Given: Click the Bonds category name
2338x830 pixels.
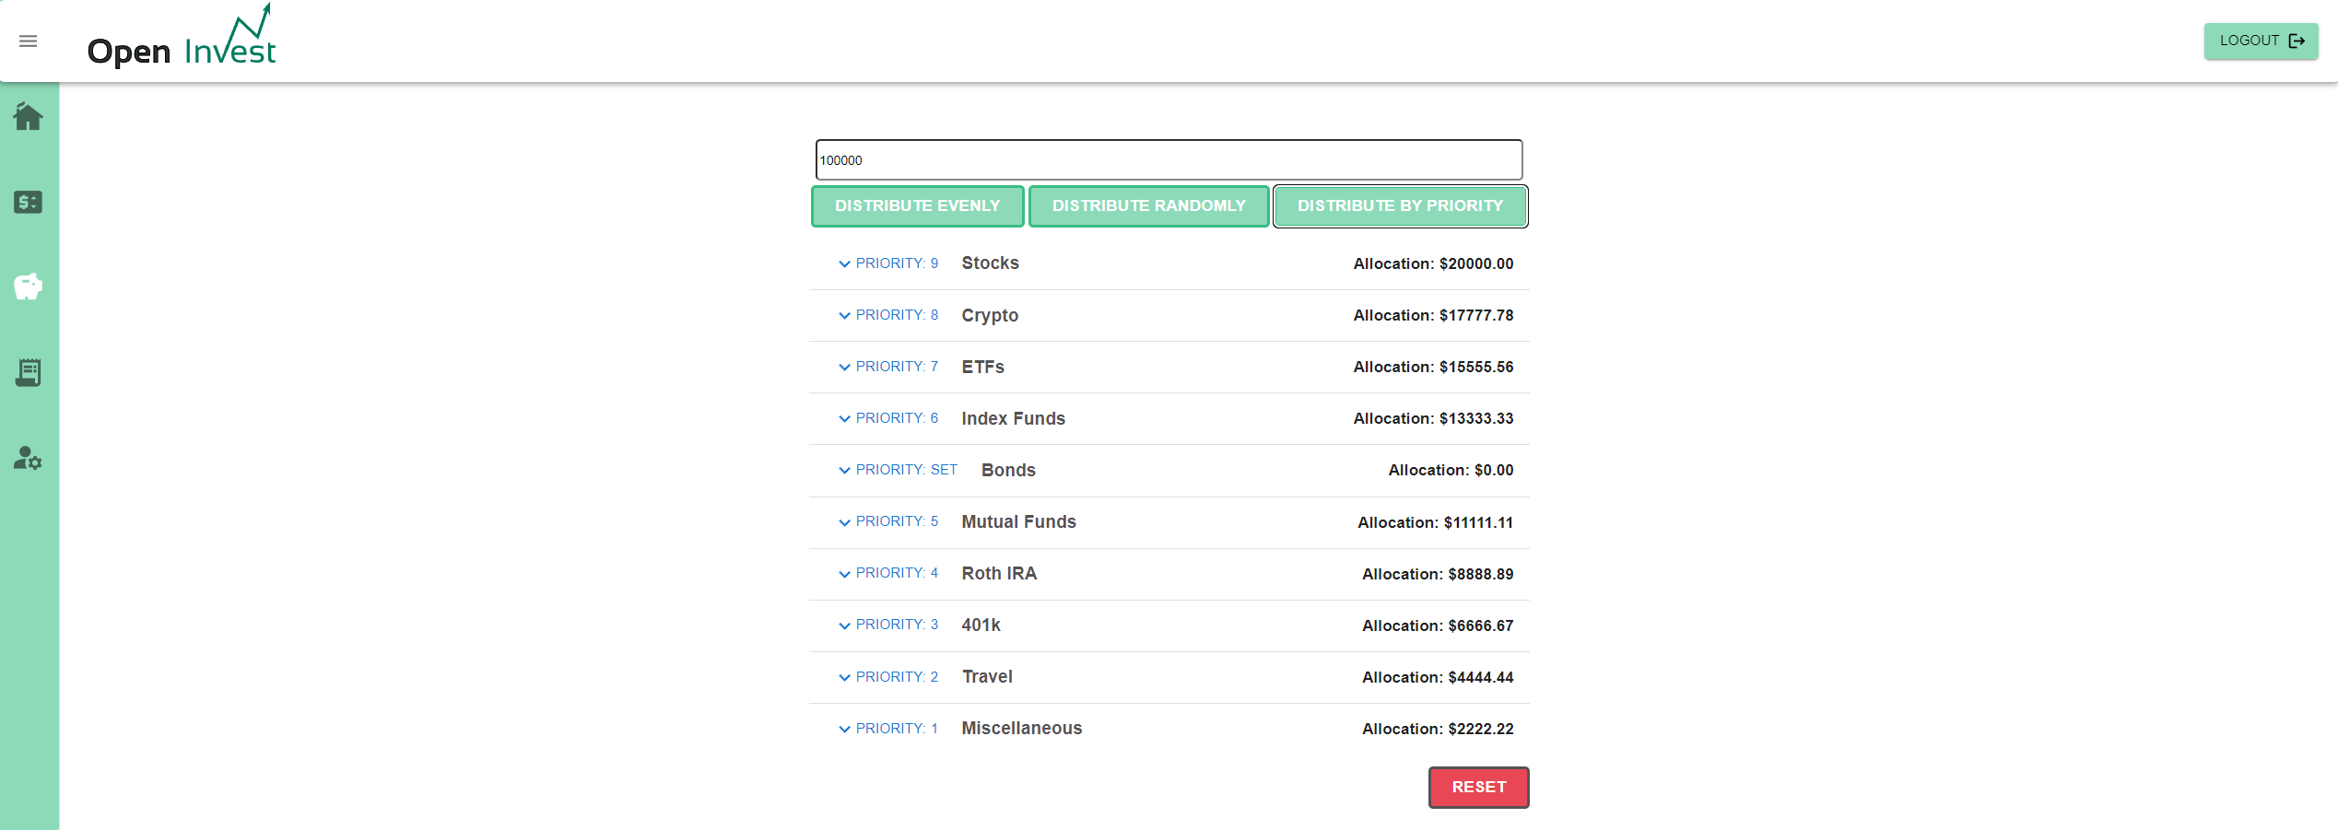Looking at the screenshot, I should tap(1008, 470).
